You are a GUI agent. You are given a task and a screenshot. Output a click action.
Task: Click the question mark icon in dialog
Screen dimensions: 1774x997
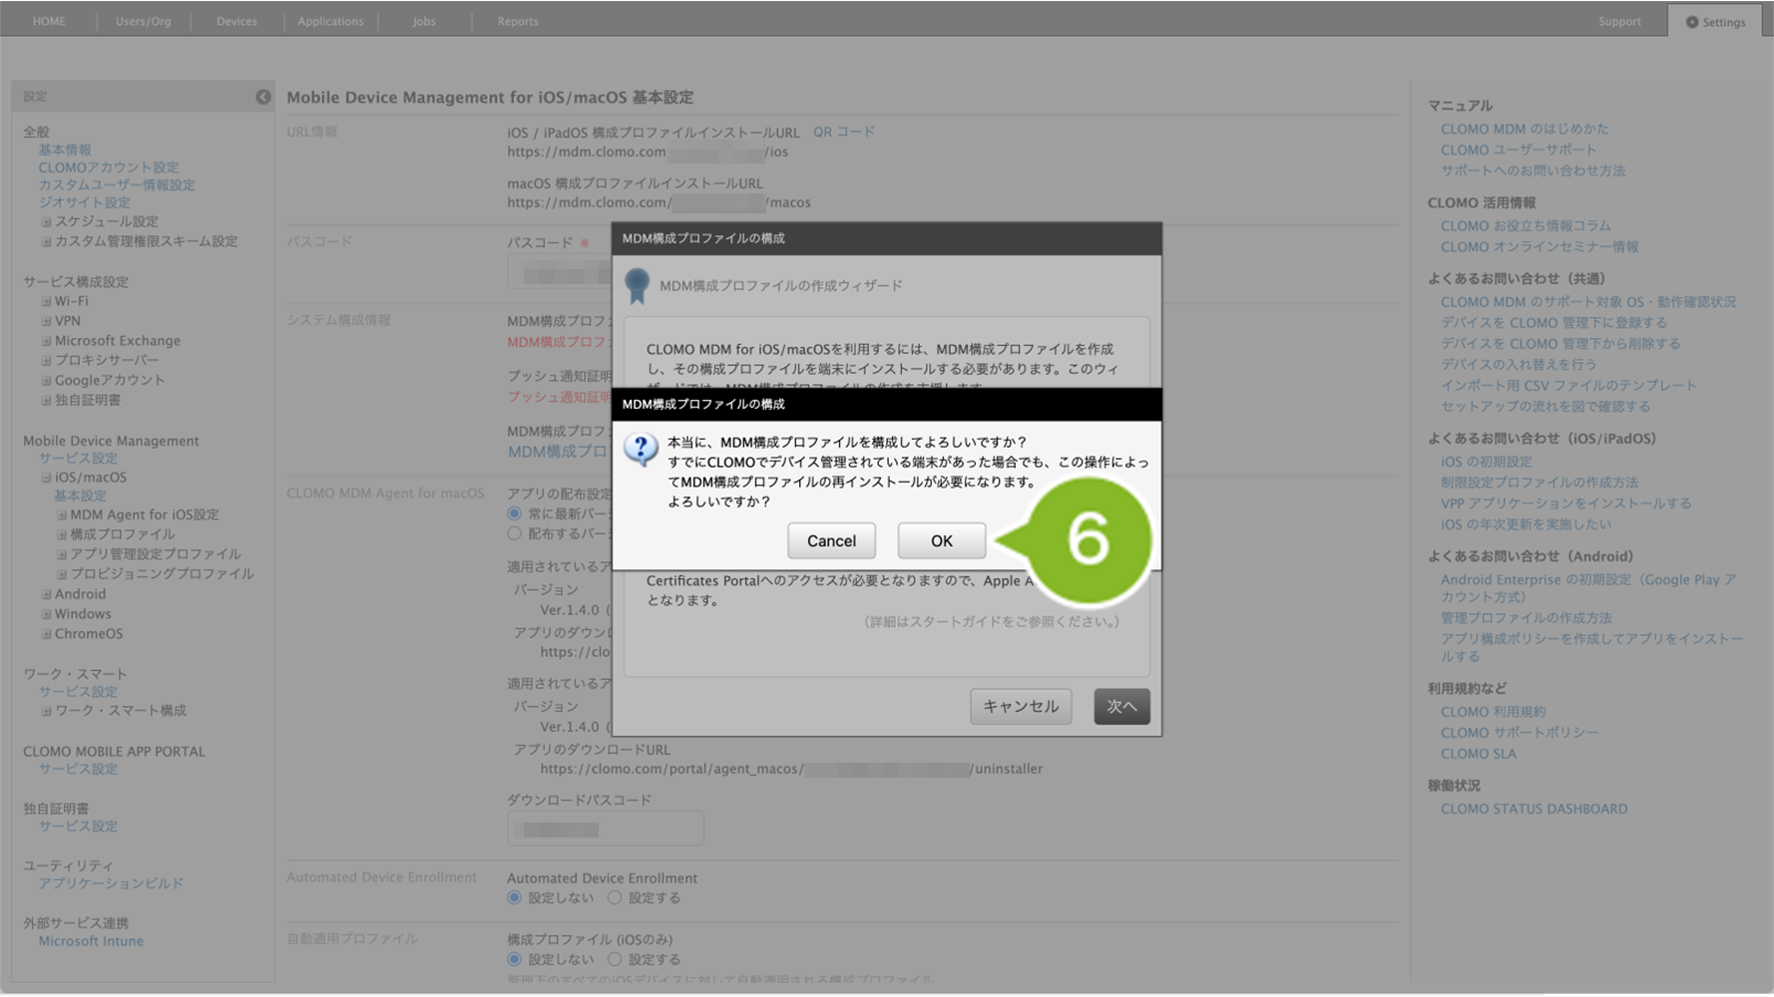tap(641, 450)
